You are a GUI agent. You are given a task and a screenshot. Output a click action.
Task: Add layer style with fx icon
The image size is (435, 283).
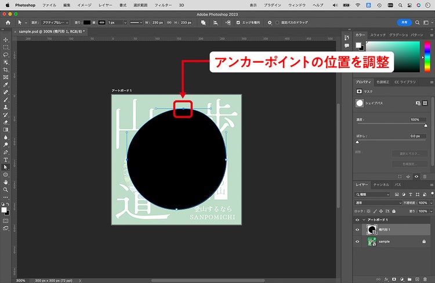pyautogui.click(x=386, y=279)
